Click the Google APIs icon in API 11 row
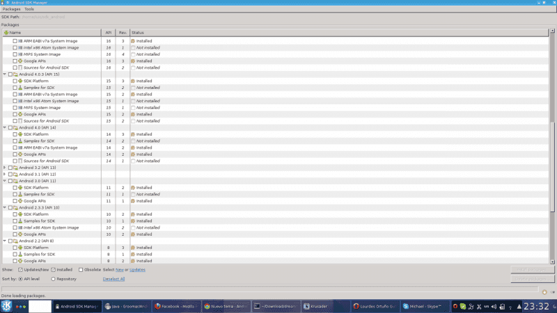Screen dimensions: 557x313 coord(20,201)
